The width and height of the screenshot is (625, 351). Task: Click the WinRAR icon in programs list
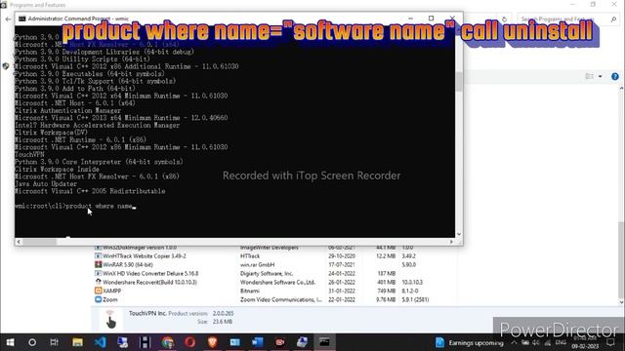click(98, 264)
